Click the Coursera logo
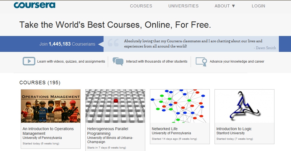Viewport: 291px width, 151px height. tap(35, 5)
